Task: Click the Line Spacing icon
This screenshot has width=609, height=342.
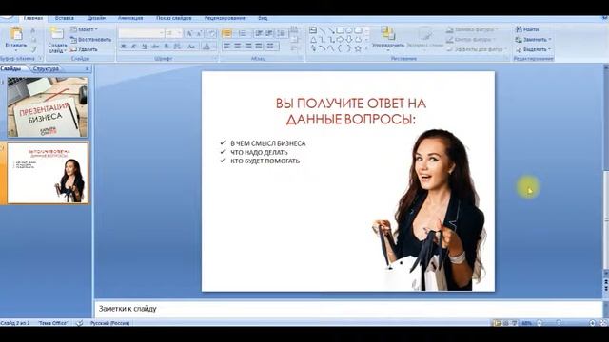Action: point(282,34)
